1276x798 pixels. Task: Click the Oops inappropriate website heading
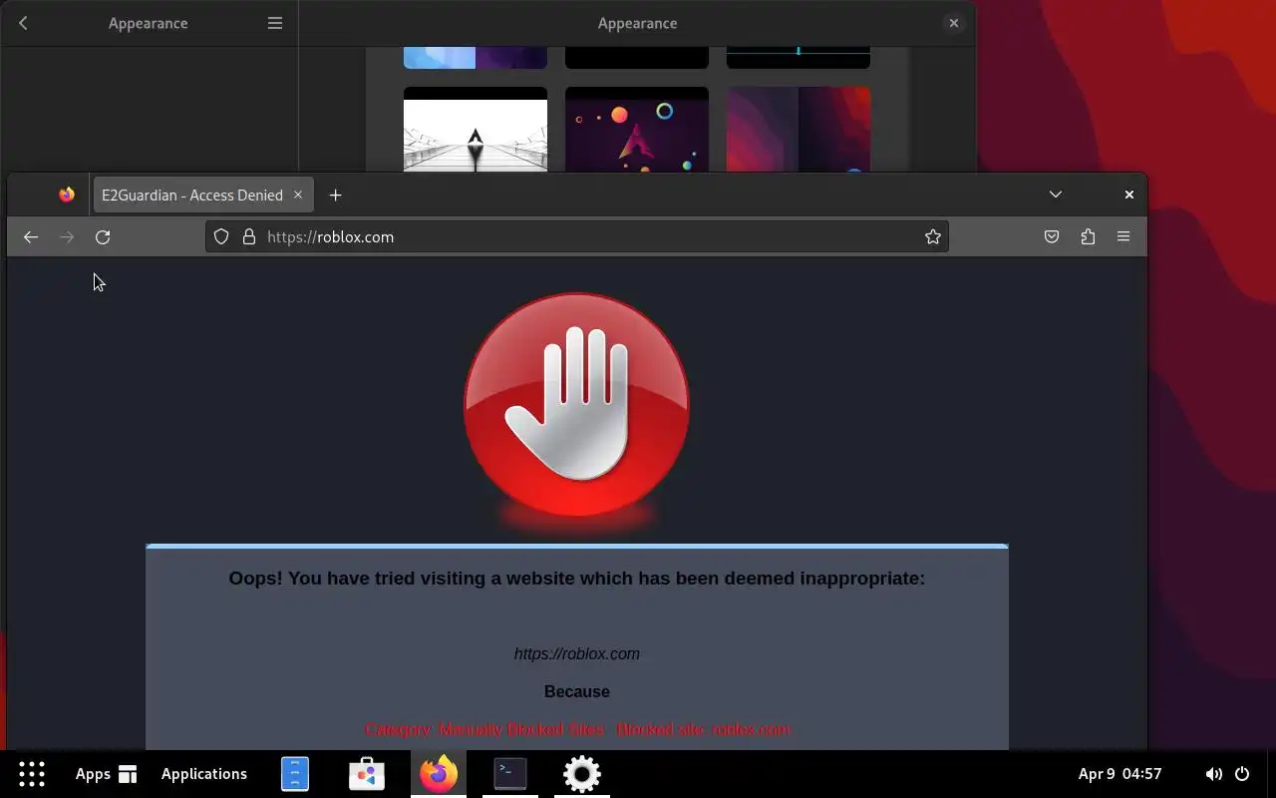577,579
